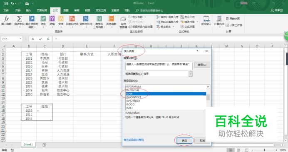Click the dialog's question mark help icon
This screenshot has width=288, height=152.
click(x=197, y=51)
